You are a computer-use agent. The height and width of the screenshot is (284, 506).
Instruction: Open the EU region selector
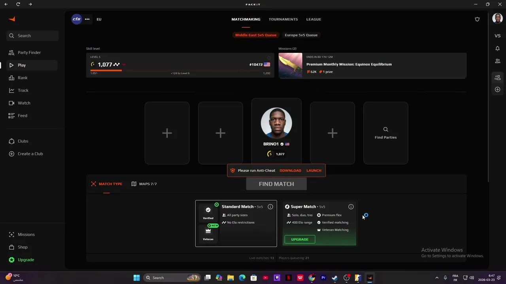(x=99, y=19)
